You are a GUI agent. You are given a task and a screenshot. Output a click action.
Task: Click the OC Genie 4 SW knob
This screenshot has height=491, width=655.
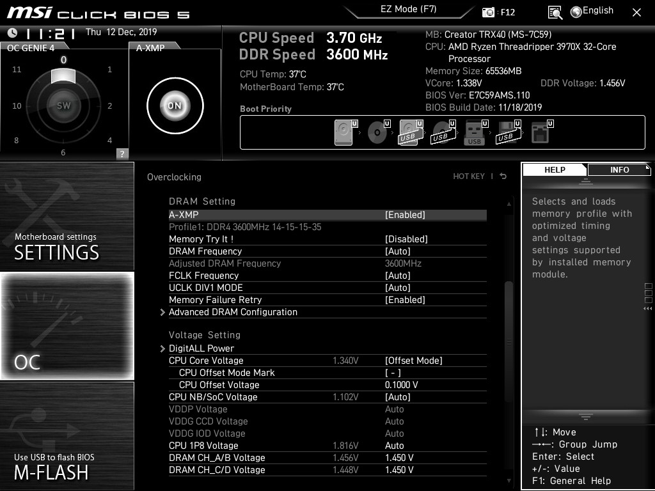coord(63,105)
